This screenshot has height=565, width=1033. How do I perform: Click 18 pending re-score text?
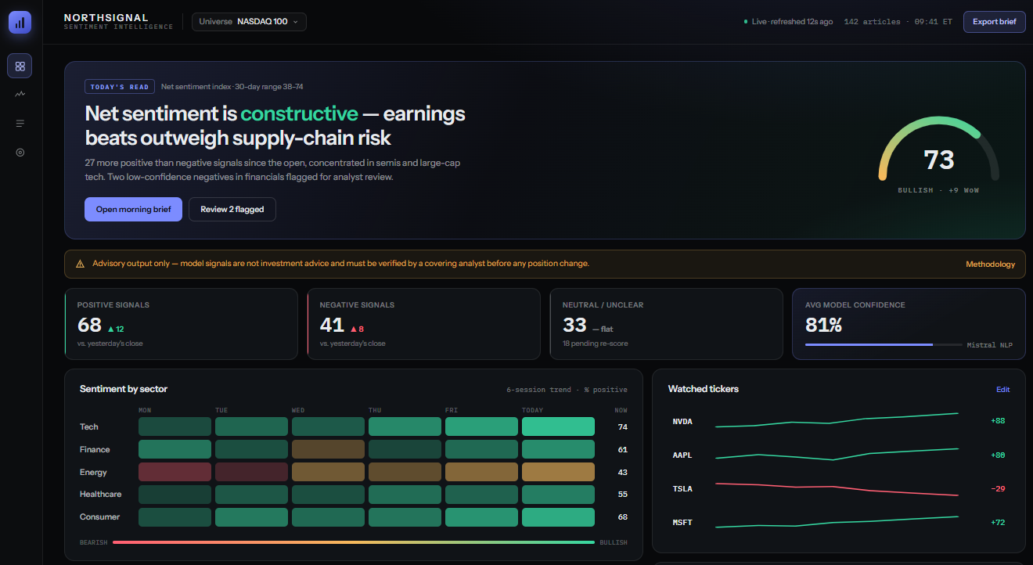click(595, 344)
